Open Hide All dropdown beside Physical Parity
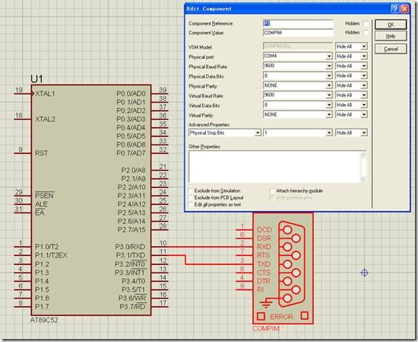The width and height of the screenshot is (418, 342). [x=351, y=85]
